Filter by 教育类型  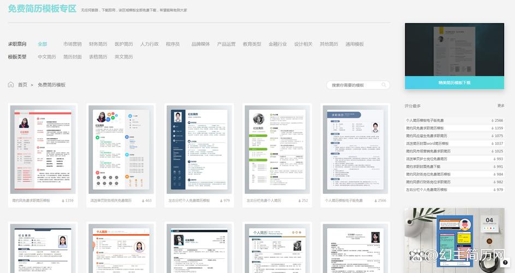pyautogui.click(x=252, y=44)
